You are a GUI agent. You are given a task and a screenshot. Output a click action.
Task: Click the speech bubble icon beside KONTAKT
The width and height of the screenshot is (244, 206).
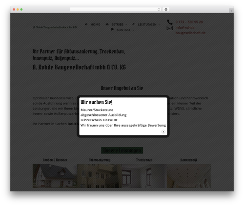pos(112,29)
